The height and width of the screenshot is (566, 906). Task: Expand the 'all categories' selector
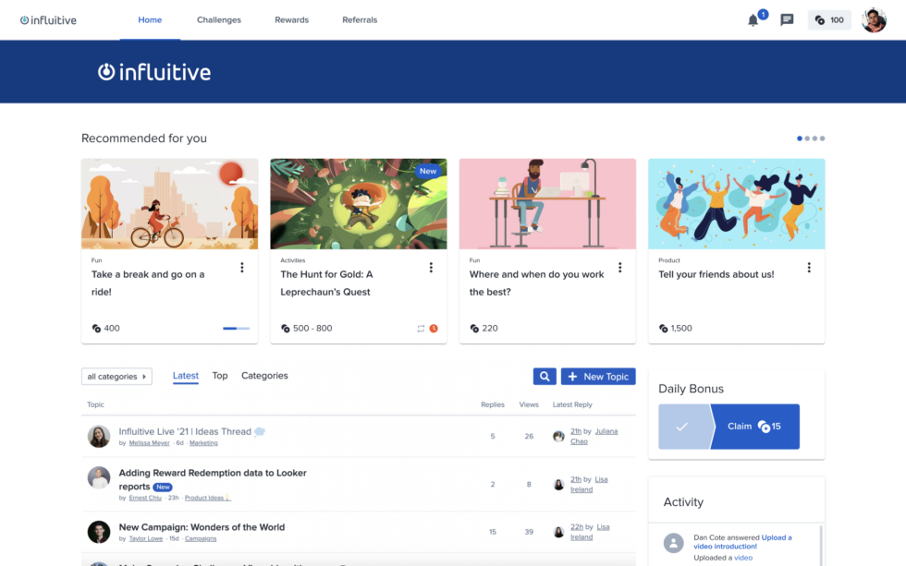click(x=116, y=376)
